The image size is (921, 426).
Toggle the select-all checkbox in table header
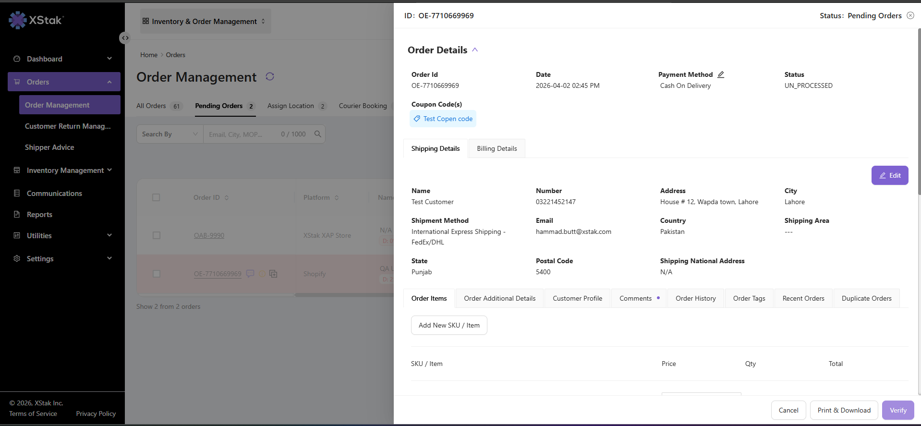pyautogui.click(x=156, y=197)
